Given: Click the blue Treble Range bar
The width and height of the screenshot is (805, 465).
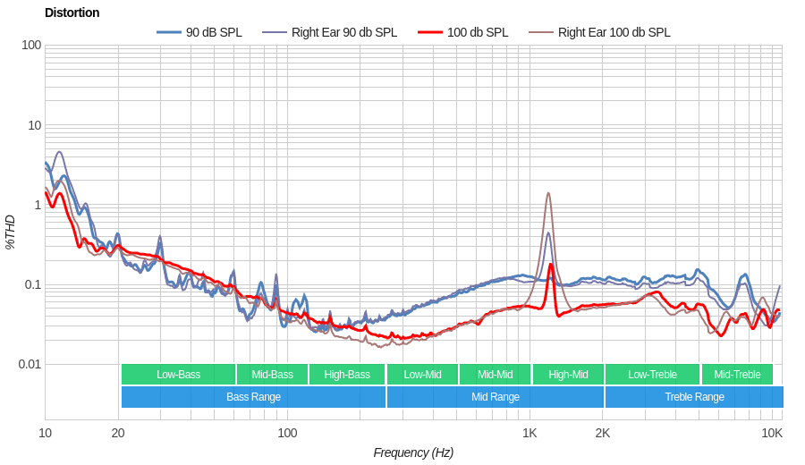Looking at the screenshot, I should click(694, 397).
